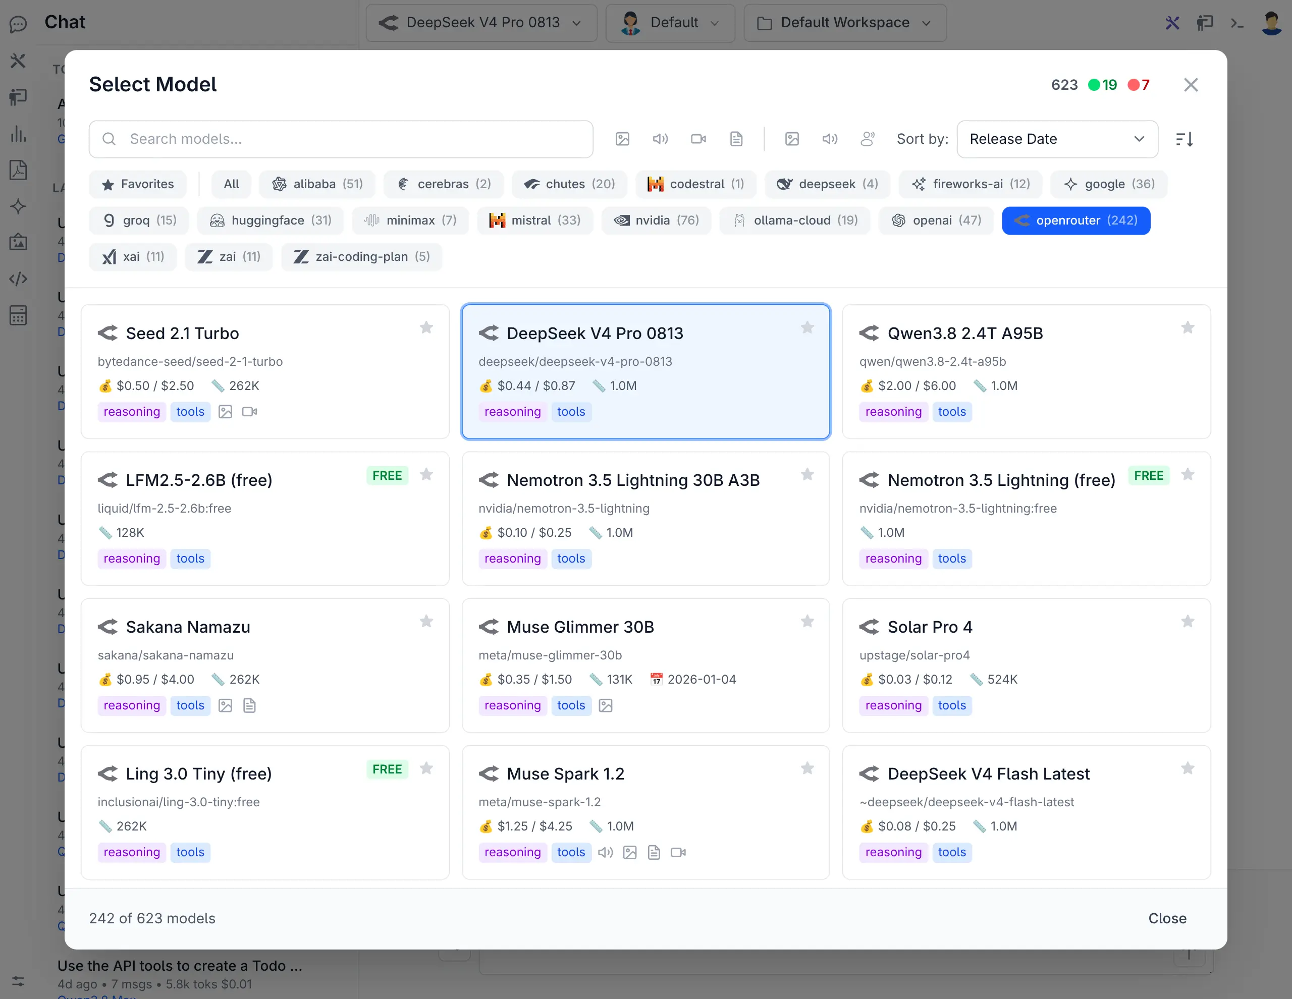Screen dimensions: 1292x999
Task: Filter models by google provider
Action: point(1109,184)
